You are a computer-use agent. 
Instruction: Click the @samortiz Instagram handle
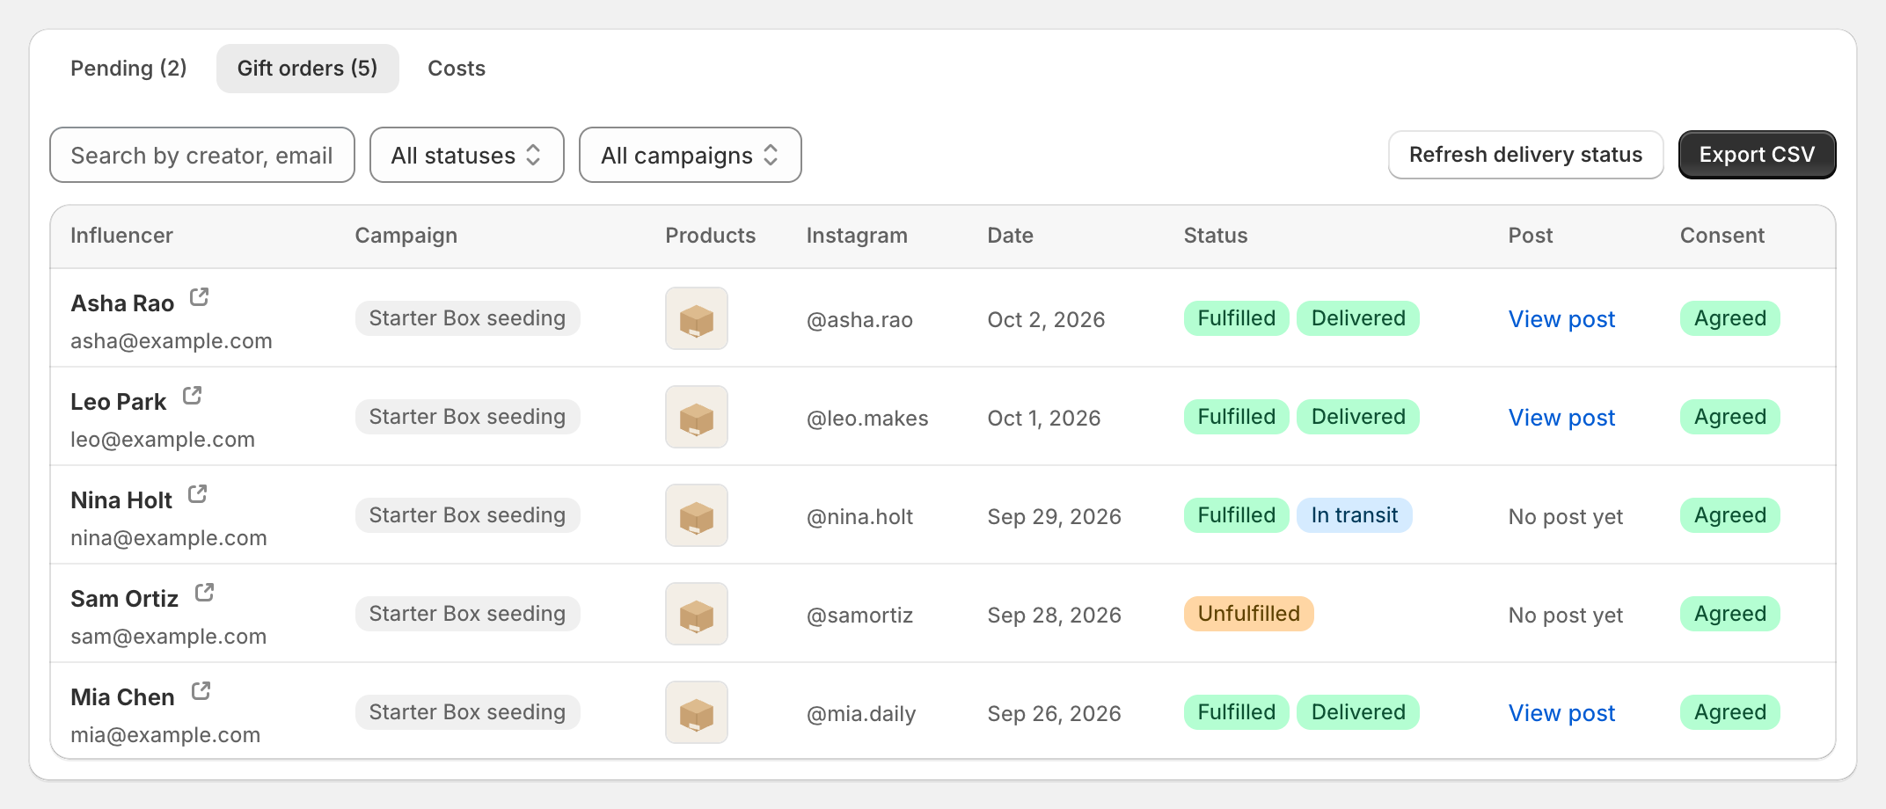point(859,616)
